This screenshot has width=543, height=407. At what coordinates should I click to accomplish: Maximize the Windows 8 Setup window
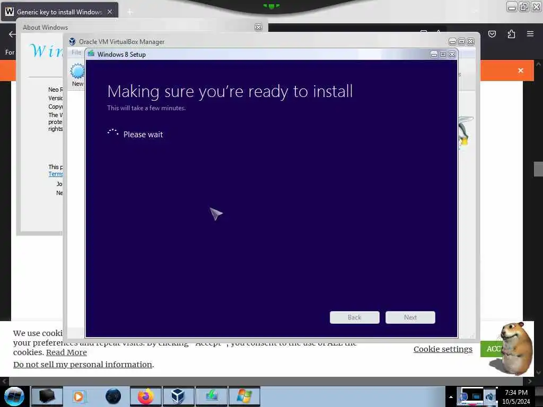click(443, 55)
